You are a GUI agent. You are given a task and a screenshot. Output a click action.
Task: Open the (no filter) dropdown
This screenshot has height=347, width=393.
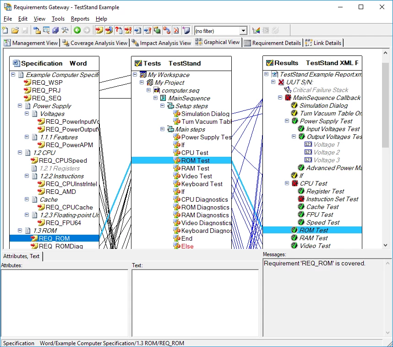[243, 31]
